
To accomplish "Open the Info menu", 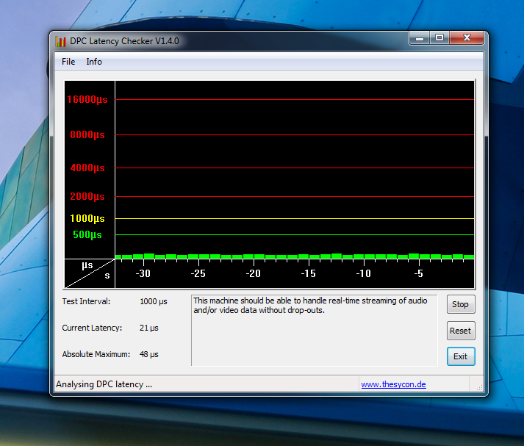I will (x=94, y=62).
